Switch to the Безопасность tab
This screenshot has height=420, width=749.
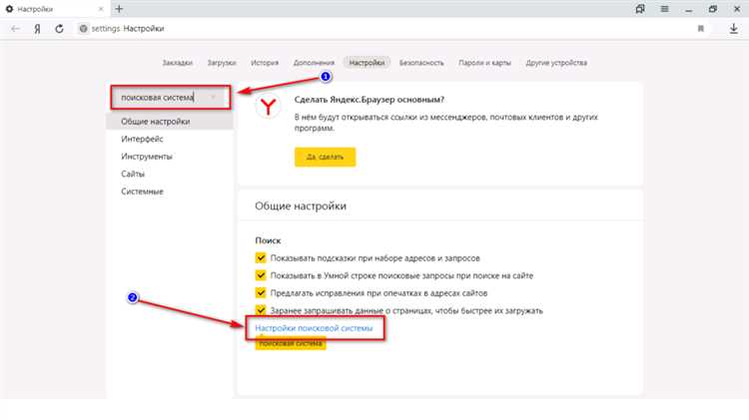pos(421,63)
